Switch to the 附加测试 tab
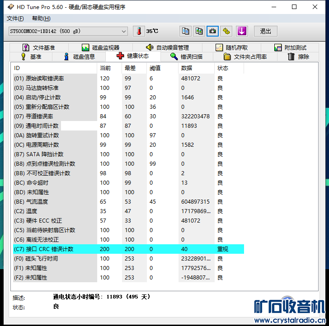 (x=290, y=47)
